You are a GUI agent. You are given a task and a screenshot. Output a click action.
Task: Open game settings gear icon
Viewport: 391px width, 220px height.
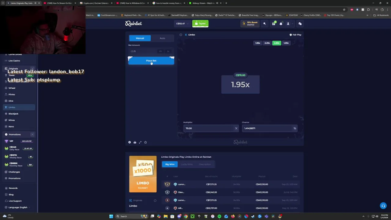tap(130, 142)
